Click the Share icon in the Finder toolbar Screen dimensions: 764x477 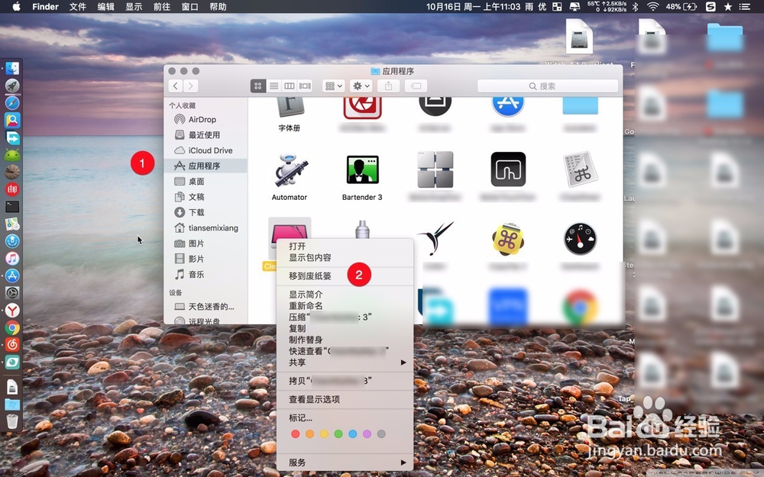click(x=387, y=85)
